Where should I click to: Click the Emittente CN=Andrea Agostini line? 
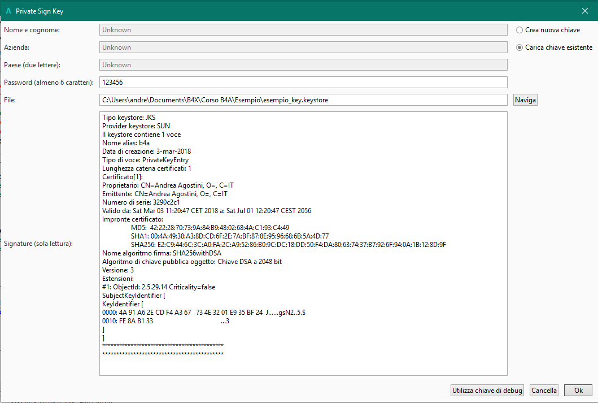coord(165,194)
